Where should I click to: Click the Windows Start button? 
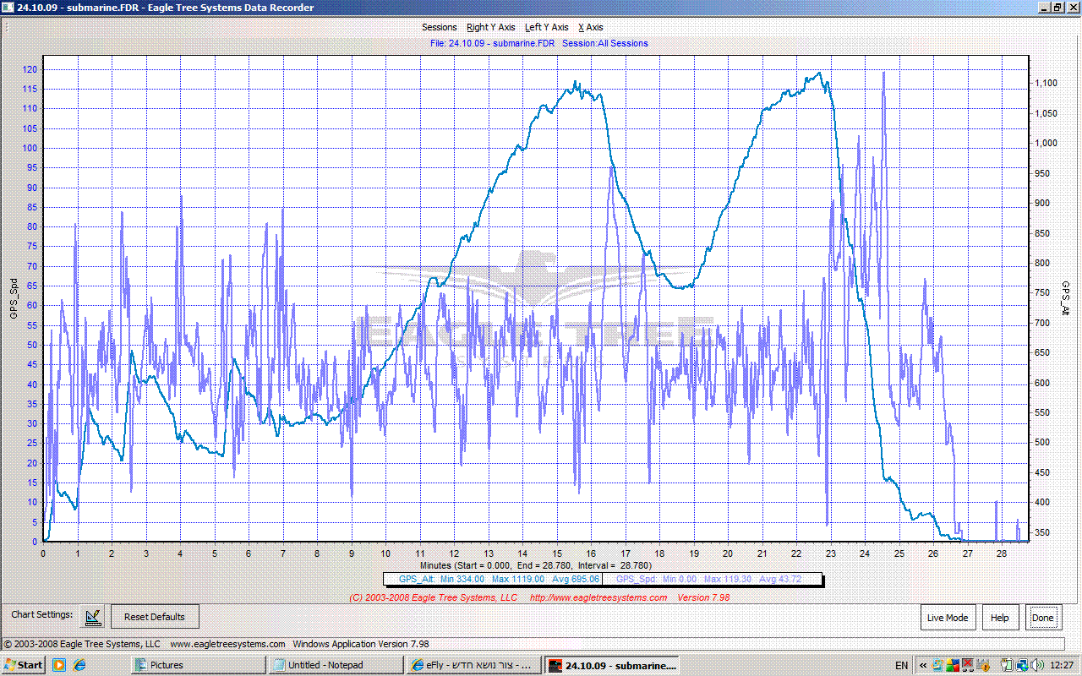(24, 665)
